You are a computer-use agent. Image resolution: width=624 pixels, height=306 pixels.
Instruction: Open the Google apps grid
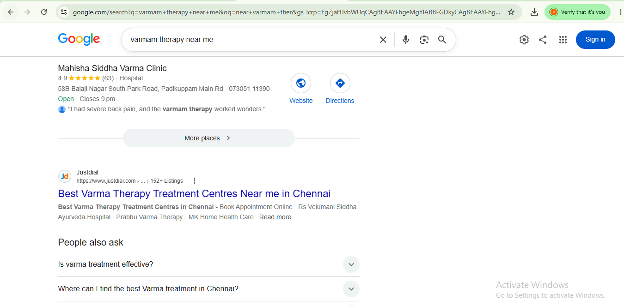563,40
